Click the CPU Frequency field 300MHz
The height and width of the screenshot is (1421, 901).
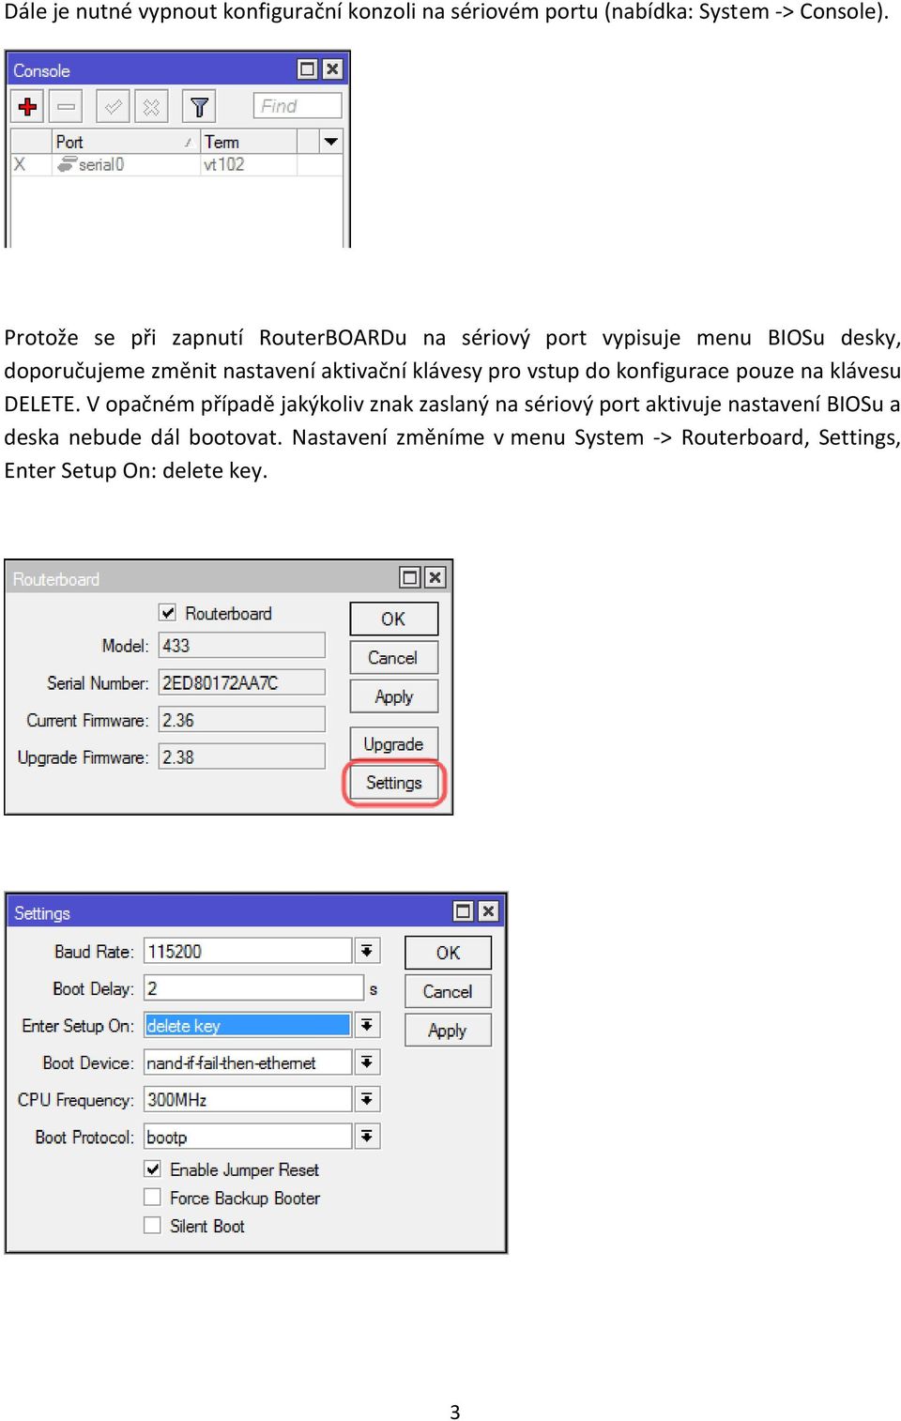coord(248,1099)
